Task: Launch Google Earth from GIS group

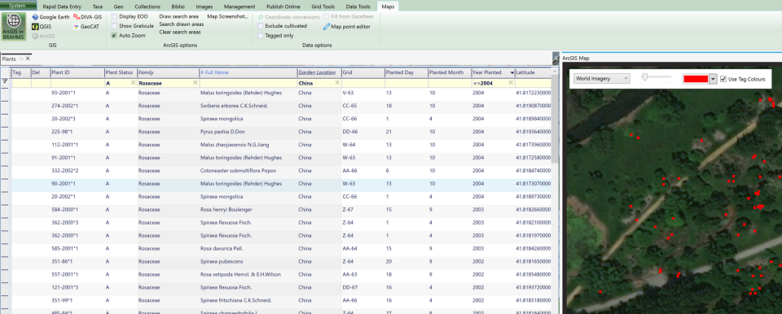Action: (51, 17)
